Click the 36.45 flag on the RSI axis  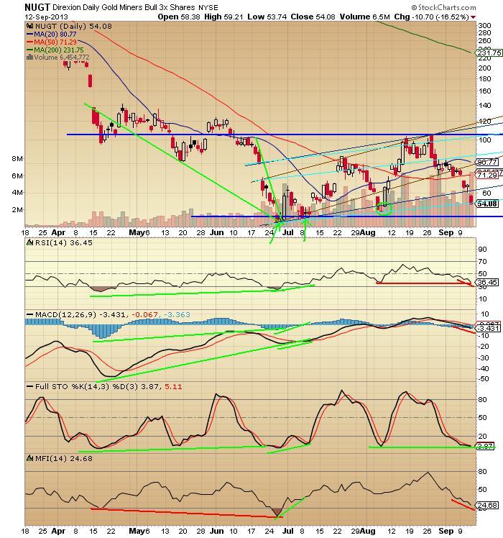coord(486,282)
